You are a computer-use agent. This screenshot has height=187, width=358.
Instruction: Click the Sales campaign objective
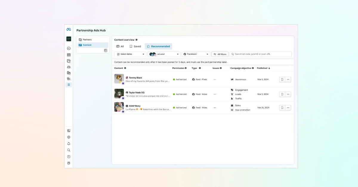point(238,105)
